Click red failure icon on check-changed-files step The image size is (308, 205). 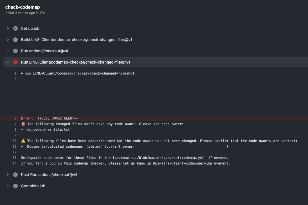coord(15,62)
